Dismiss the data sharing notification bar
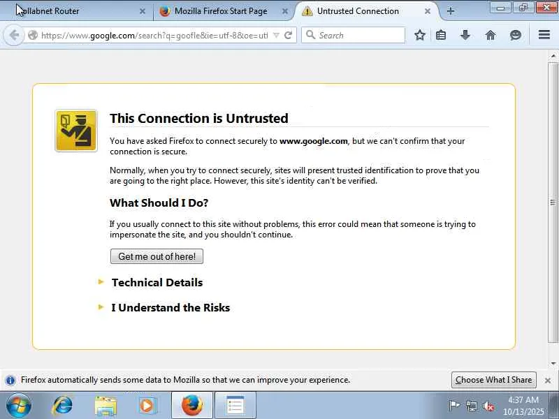 (548, 380)
